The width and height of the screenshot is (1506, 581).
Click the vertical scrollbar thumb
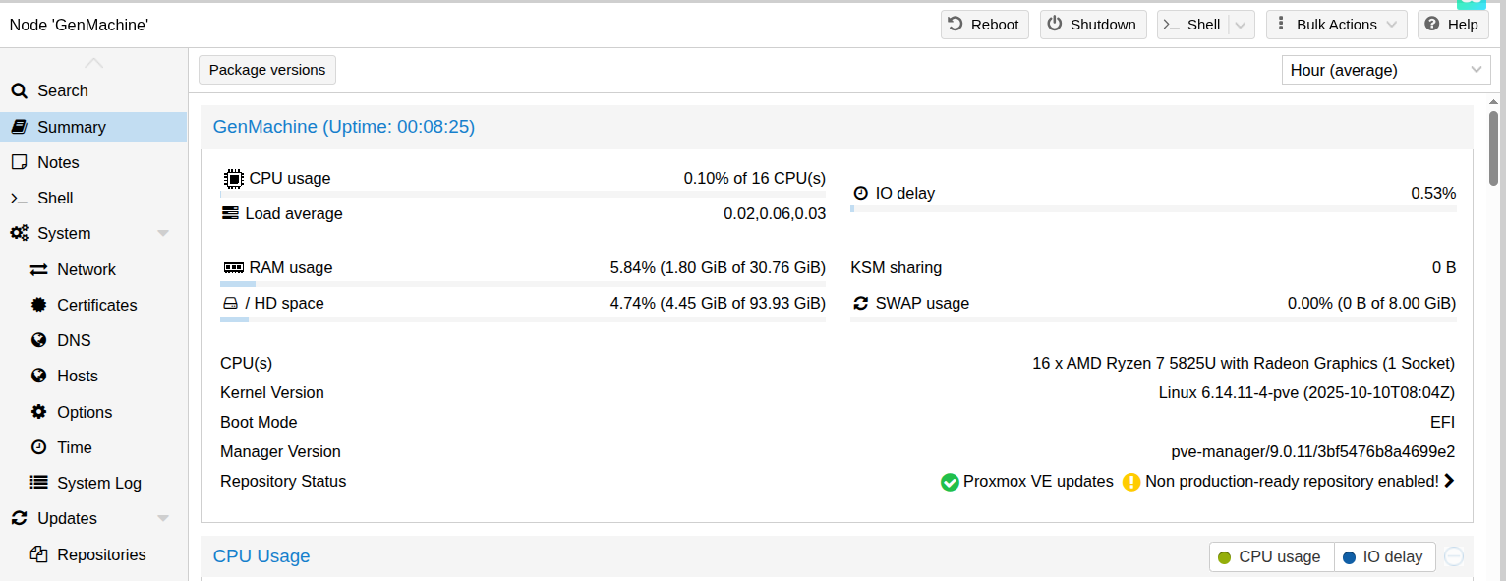point(1493,147)
